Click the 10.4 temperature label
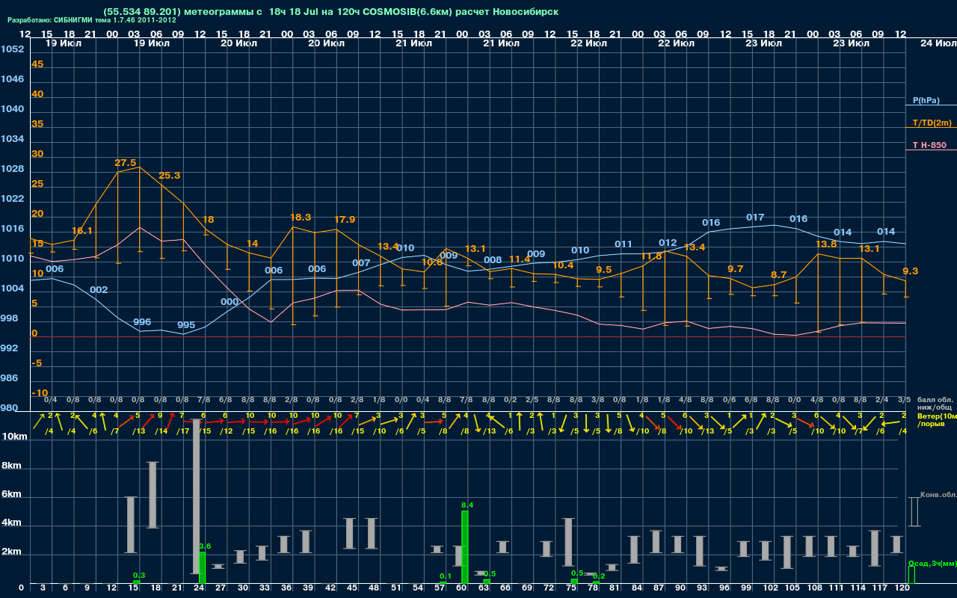The width and height of the screenshot is (957, 598). click(563, 265)
